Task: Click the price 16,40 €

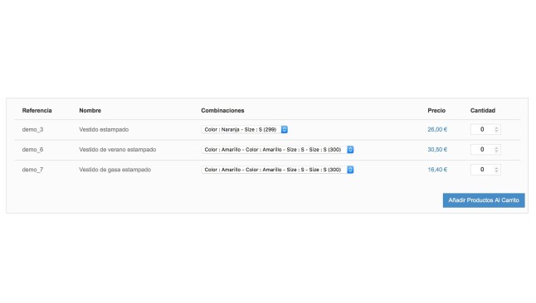Action: [437, 170]
